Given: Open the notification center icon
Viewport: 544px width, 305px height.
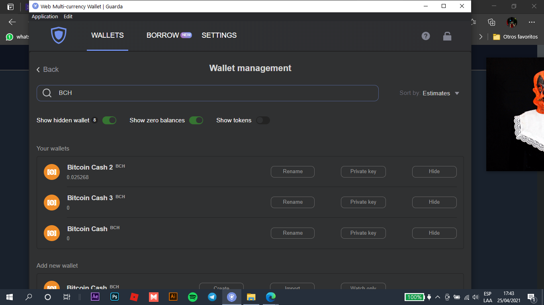Looking at the screenshot, I should tap(531, 297).
